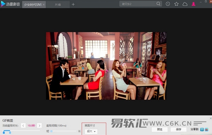Open the cloud storage icon
Viewport: 212px width, 135px height.
[x=185, y=4]
